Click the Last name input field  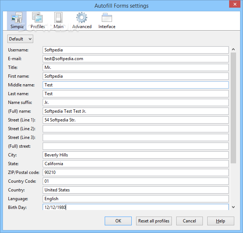pyautogui.click(x=136, y=94)
